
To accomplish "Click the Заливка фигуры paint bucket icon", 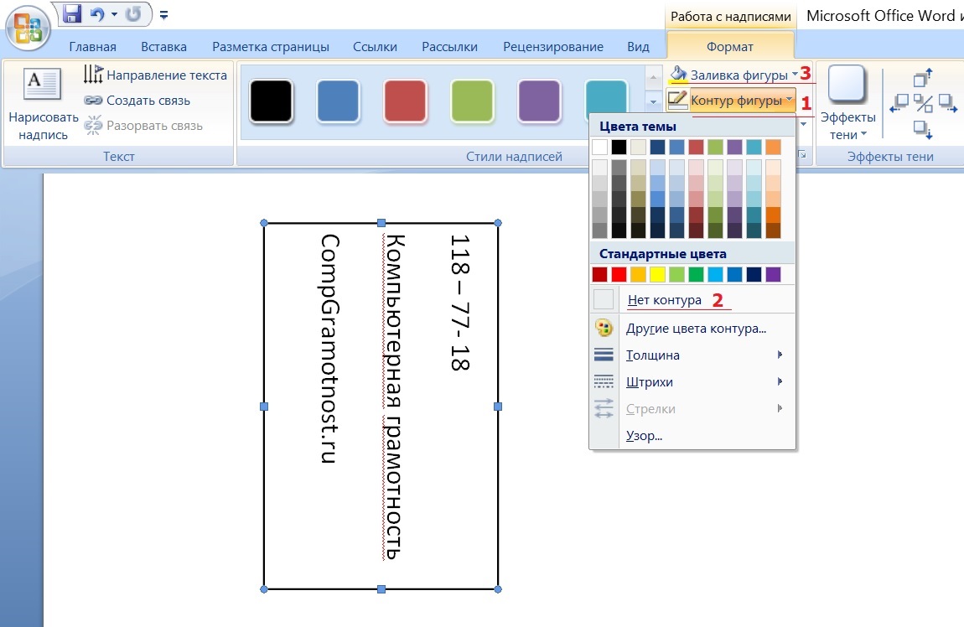I will pyautogui.click(x=678, y=75).
